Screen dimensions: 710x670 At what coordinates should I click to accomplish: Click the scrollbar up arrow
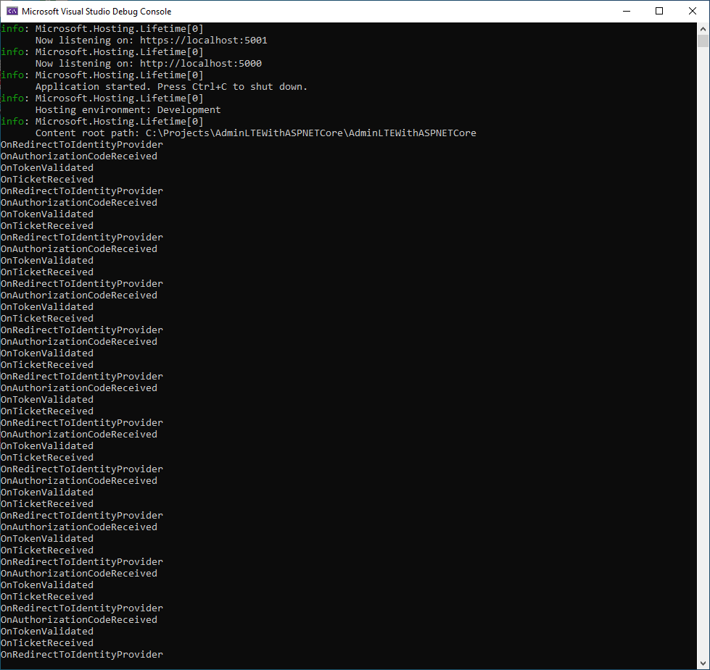703,29
